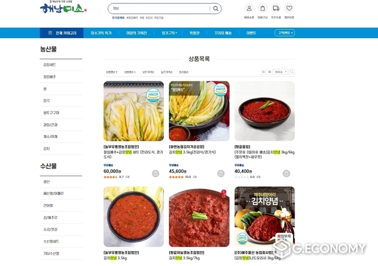This screenshot has height=266, width=378.
Task: Expand the 고객센터 dropdown button
Action: [x=285, y=33]
